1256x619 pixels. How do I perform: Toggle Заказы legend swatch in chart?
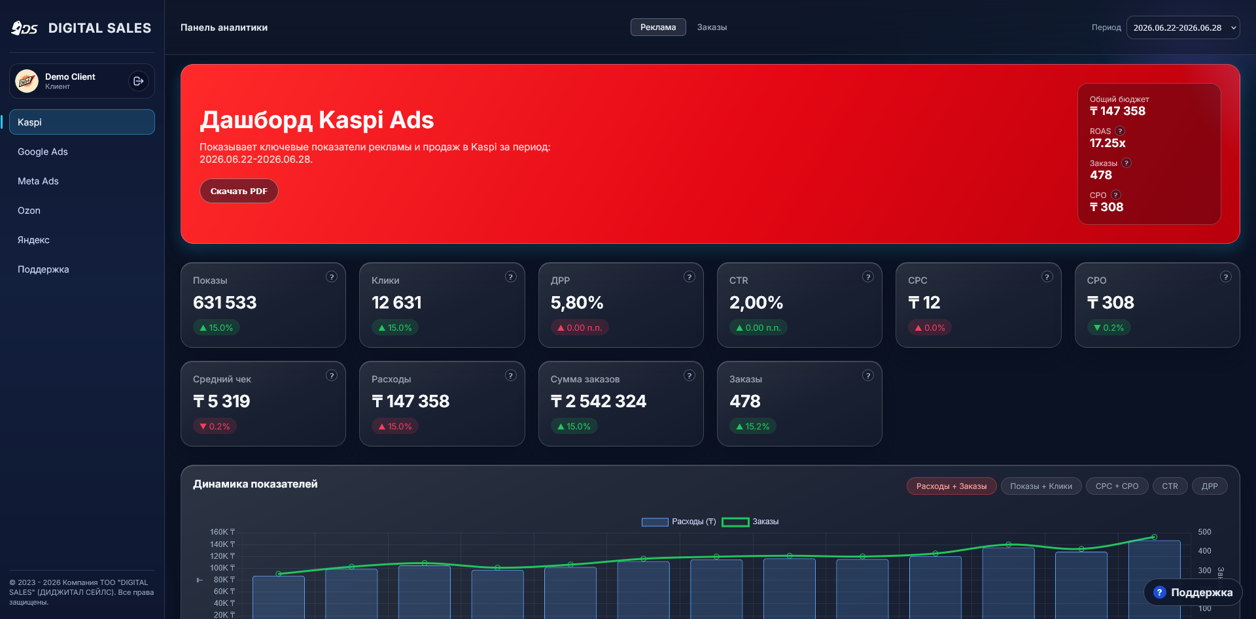click(735, 522)
